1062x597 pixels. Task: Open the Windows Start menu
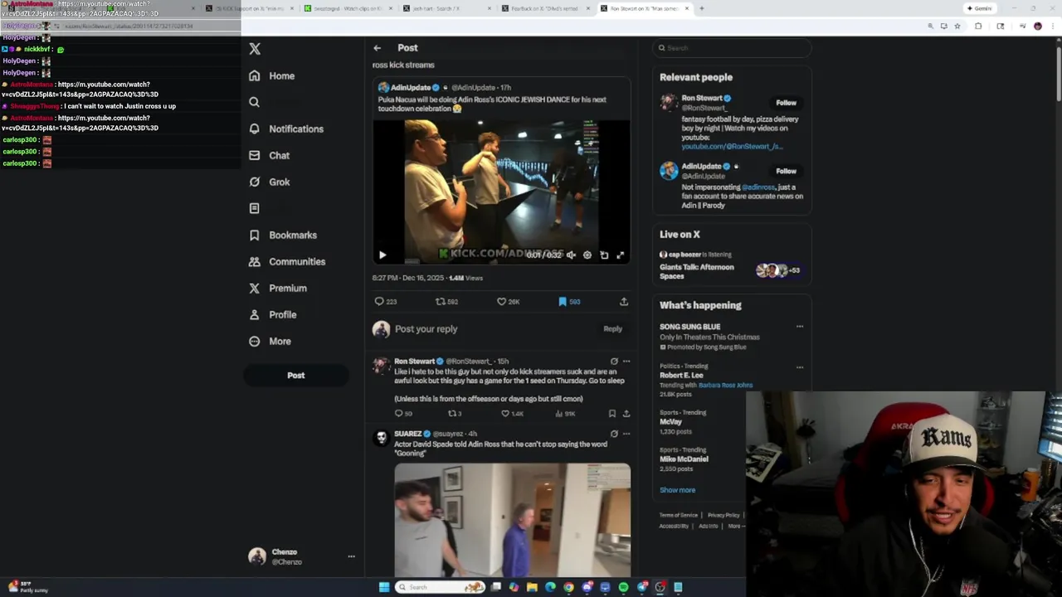pyautogui.click(x=383, y=587)
